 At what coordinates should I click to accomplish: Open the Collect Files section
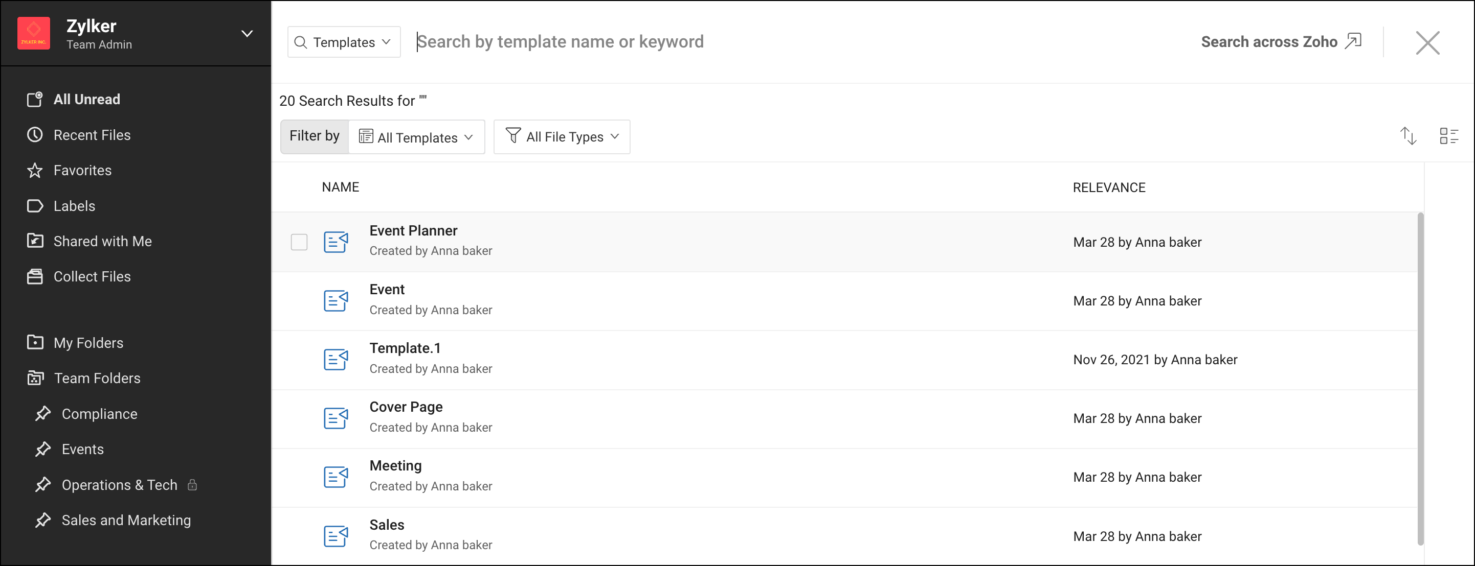(92, 277)
